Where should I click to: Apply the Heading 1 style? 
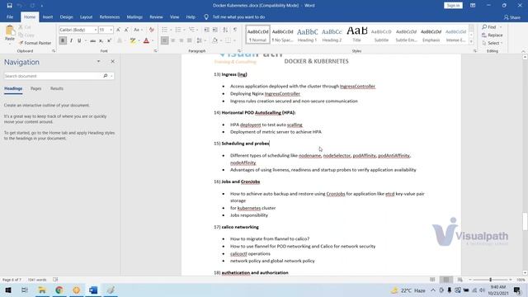tap(307, 35)
